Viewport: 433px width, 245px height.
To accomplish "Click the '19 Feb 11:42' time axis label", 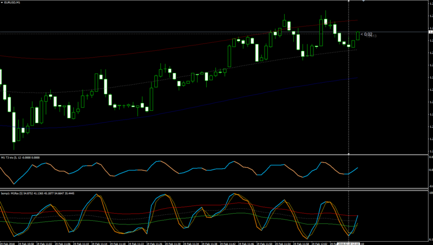I will tap(228, 243).
